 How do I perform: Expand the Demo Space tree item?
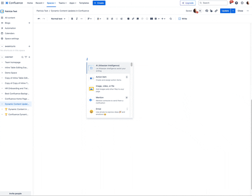(x=2, y=73)
